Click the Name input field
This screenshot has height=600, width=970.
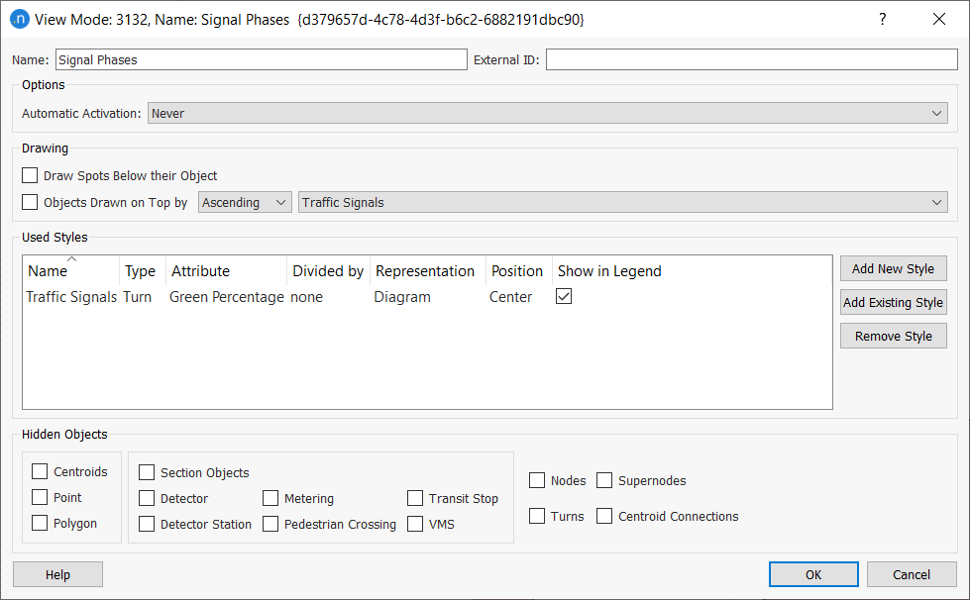pyautogui.click(x=260, y=60)
